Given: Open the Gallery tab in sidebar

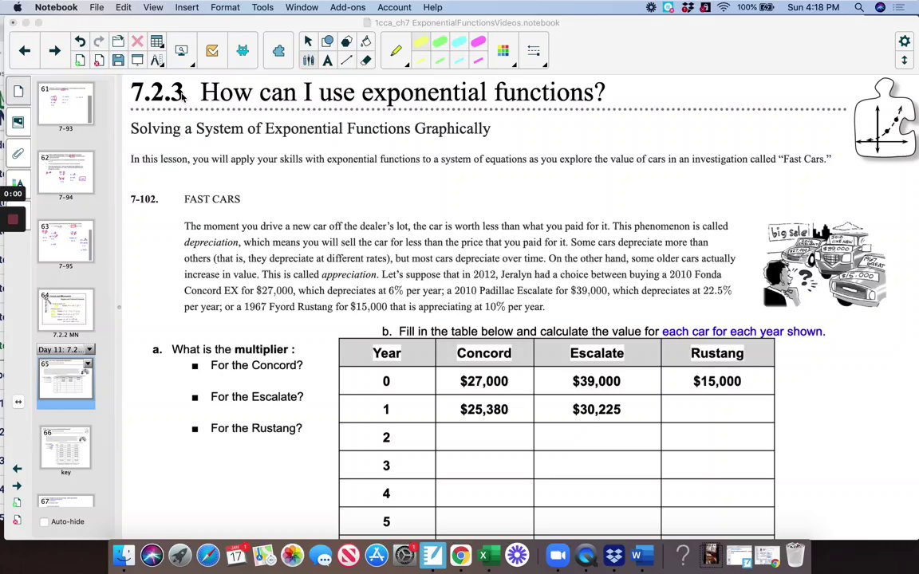Looking at the screenshot, I should [x=18, y=122].
